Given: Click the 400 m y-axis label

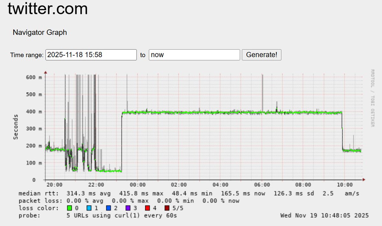Looking at the screenshot, I should tap(34, 111).
